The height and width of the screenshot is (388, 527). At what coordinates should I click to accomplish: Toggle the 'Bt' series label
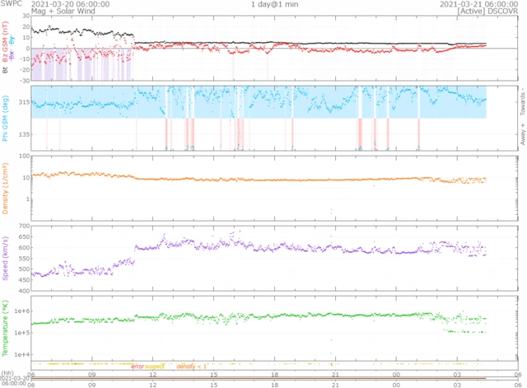tap(5, 72)
